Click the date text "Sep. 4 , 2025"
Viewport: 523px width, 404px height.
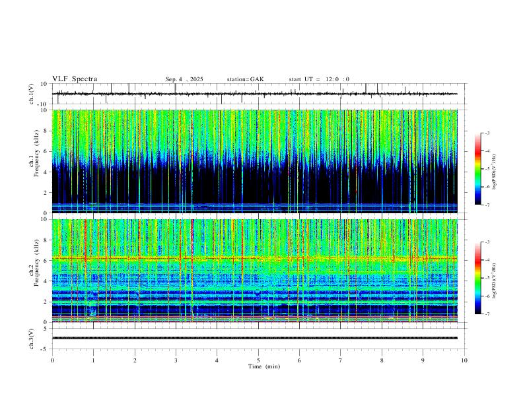(184, 79)
